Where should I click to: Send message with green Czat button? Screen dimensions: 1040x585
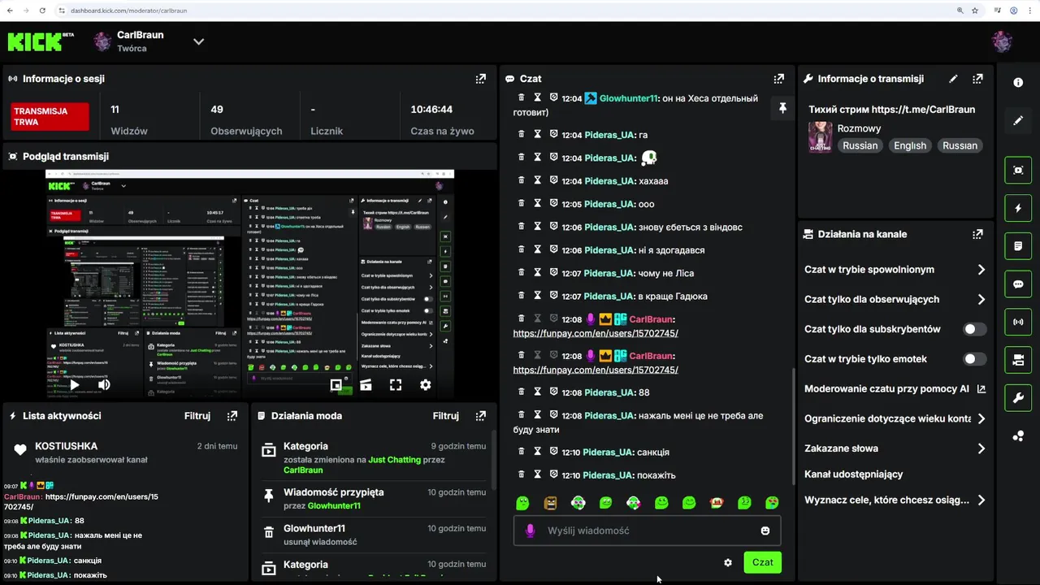762,562
